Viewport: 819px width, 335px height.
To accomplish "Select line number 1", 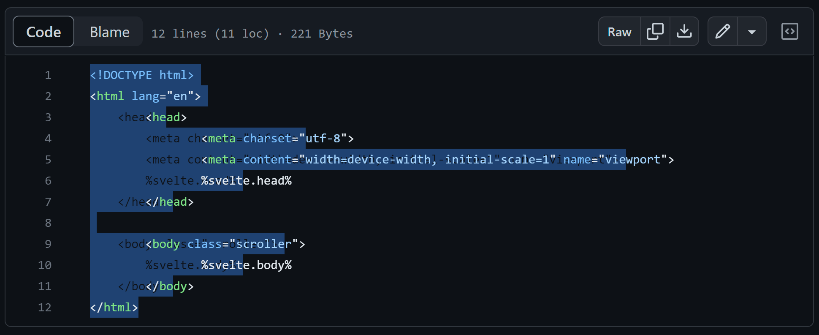I will pyautogui.click(x=48, y=75).
